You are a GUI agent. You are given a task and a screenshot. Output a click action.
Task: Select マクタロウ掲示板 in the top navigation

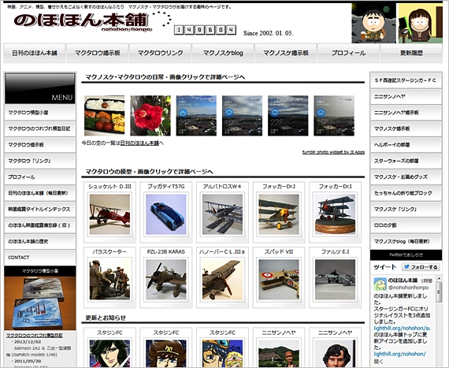pyautogui.click(x=98, y=53)
